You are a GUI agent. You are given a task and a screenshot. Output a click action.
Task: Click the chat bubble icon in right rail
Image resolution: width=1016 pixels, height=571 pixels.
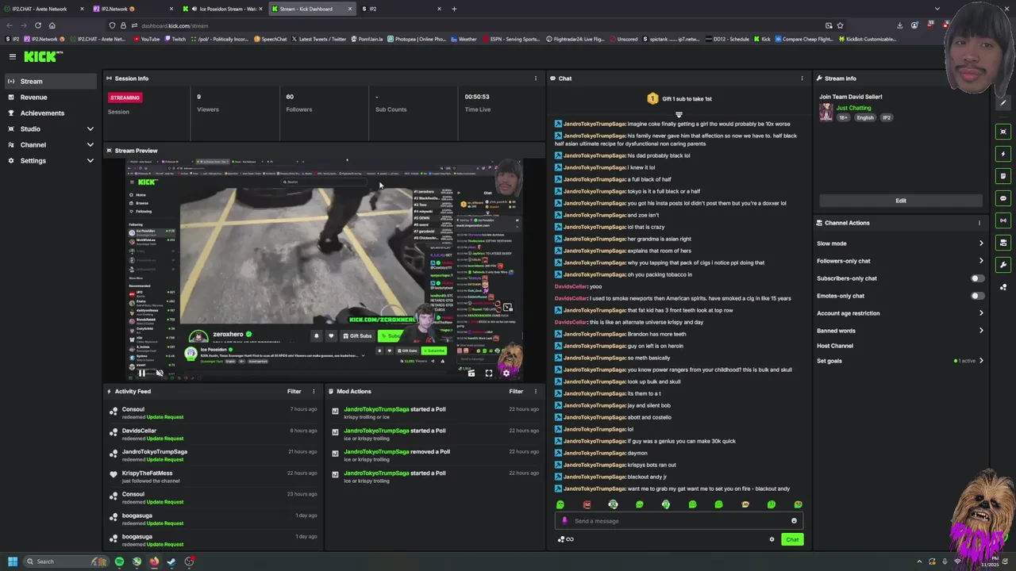1003,198
